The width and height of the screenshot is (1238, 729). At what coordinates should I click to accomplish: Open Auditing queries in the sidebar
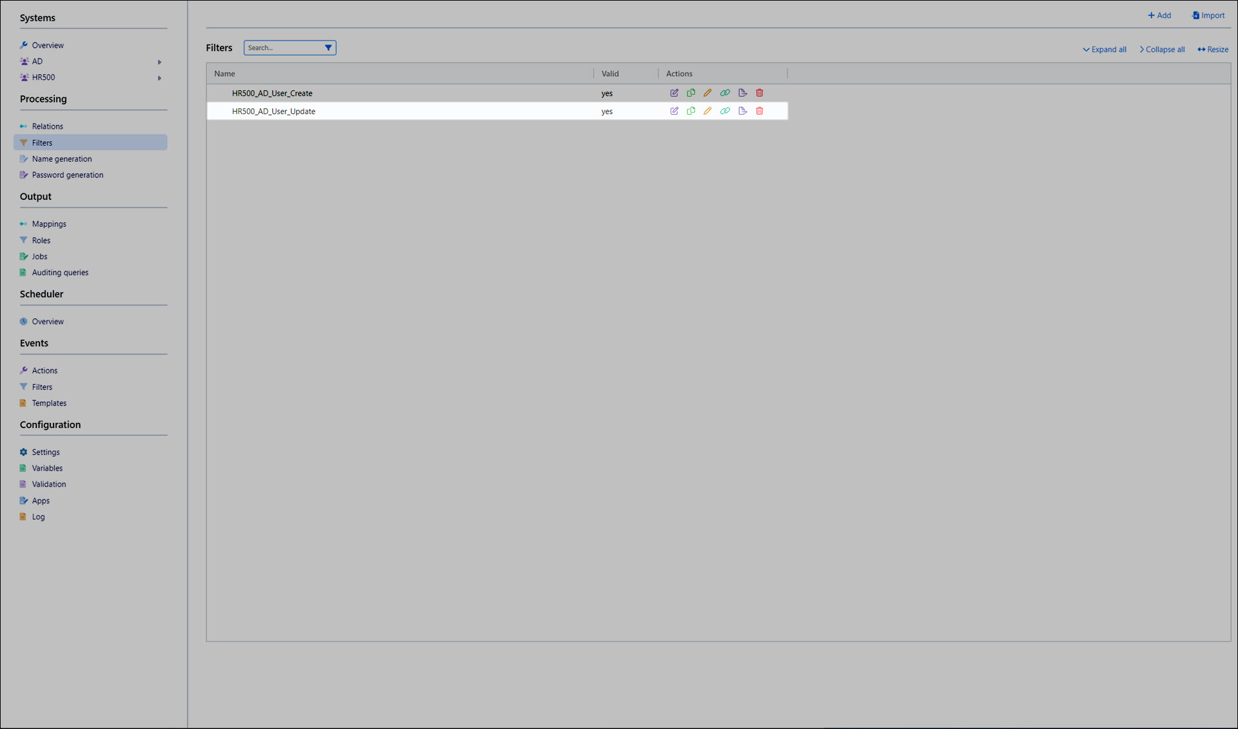pos(60,272)
